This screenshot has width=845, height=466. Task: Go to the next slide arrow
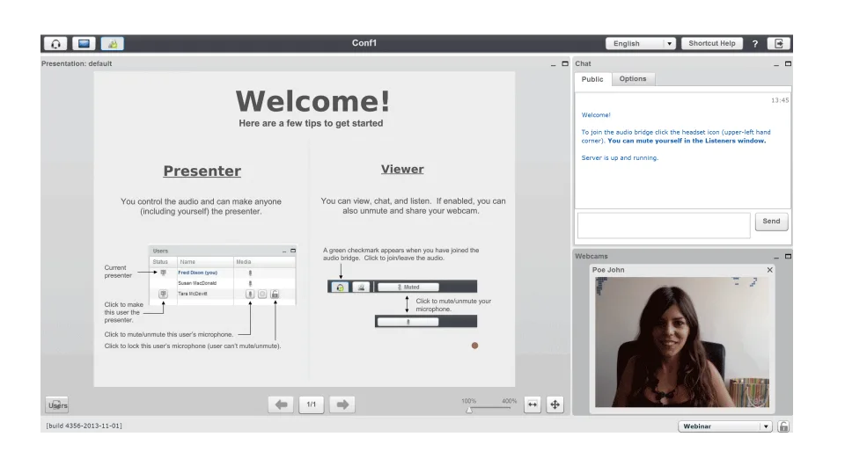click(x=342, y=404)
